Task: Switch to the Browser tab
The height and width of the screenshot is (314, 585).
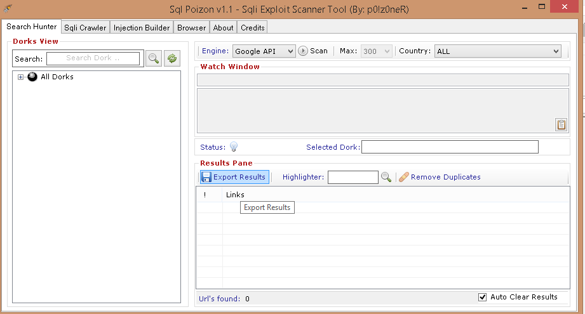Action: coord(191,27)
